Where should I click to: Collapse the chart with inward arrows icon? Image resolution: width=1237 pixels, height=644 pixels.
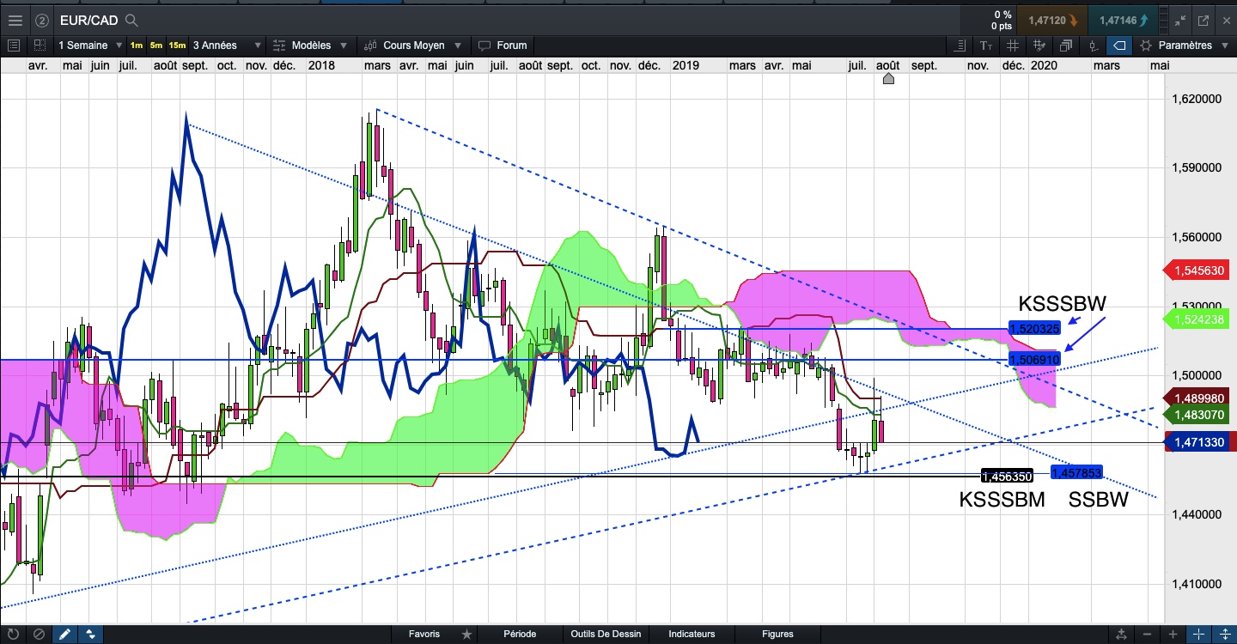[1179, 20]
